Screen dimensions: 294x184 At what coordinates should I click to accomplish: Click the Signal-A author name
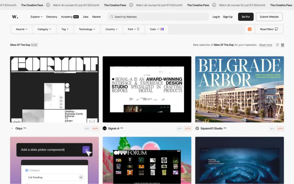click(113, 129)
